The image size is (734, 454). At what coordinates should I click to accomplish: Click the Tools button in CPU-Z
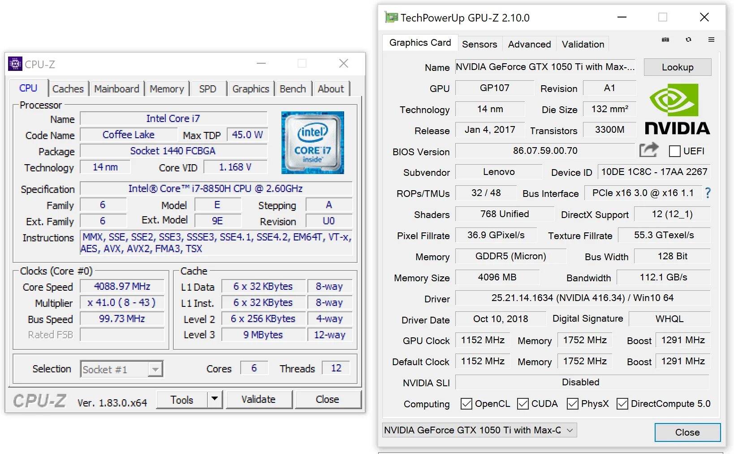point(182,399)
